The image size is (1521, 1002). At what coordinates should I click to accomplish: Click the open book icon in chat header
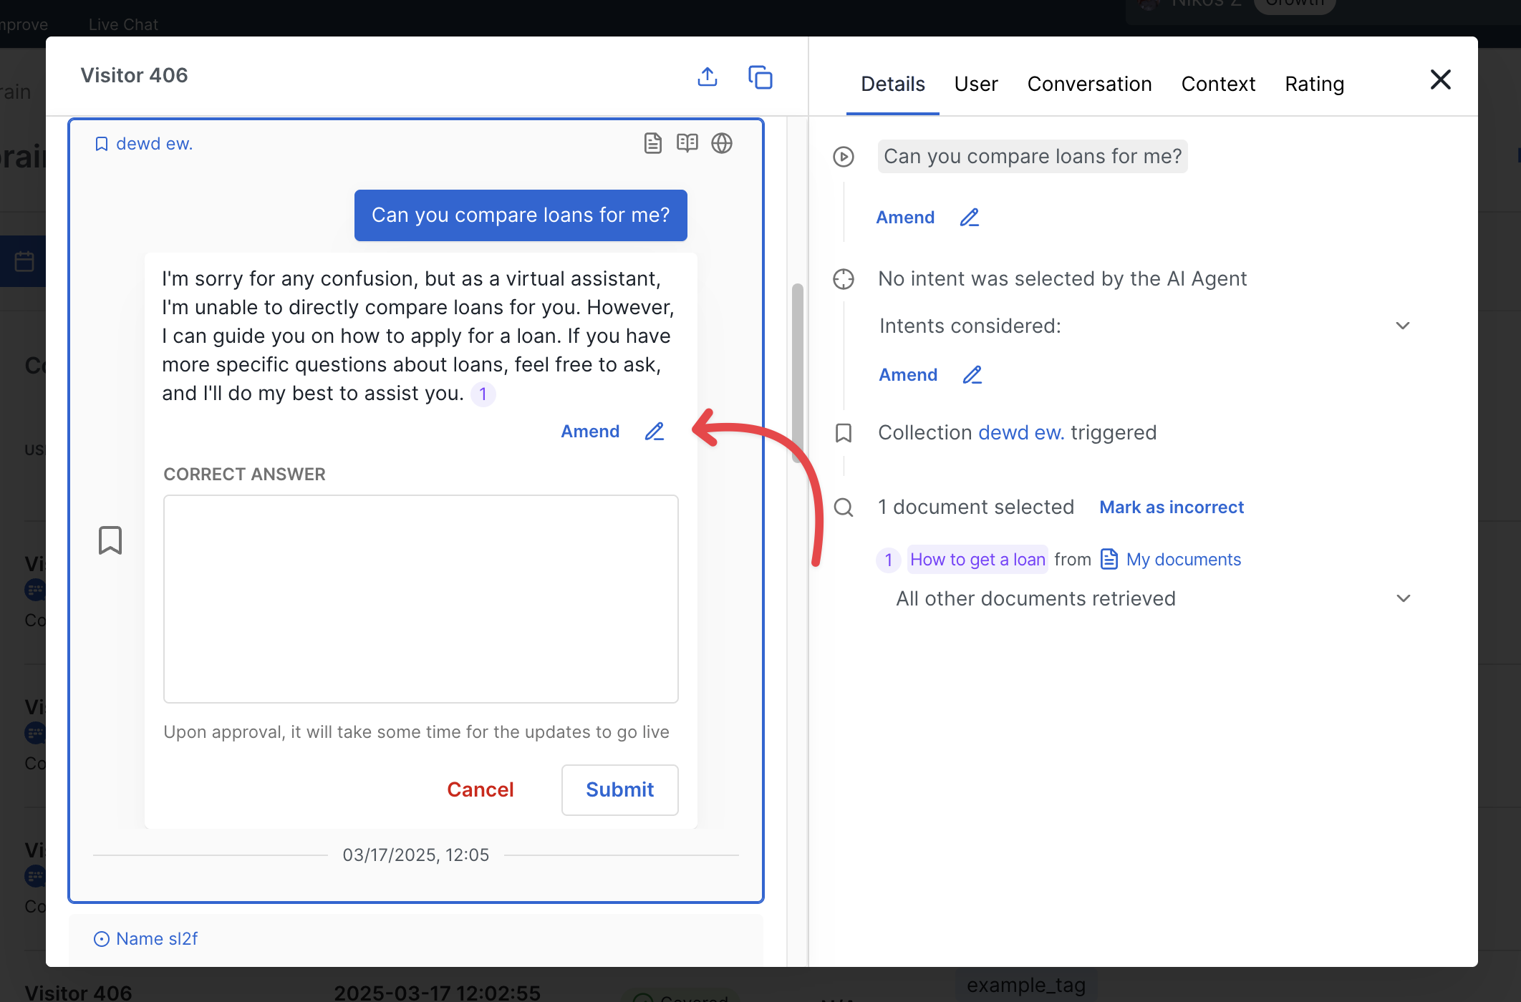(687, 143)
